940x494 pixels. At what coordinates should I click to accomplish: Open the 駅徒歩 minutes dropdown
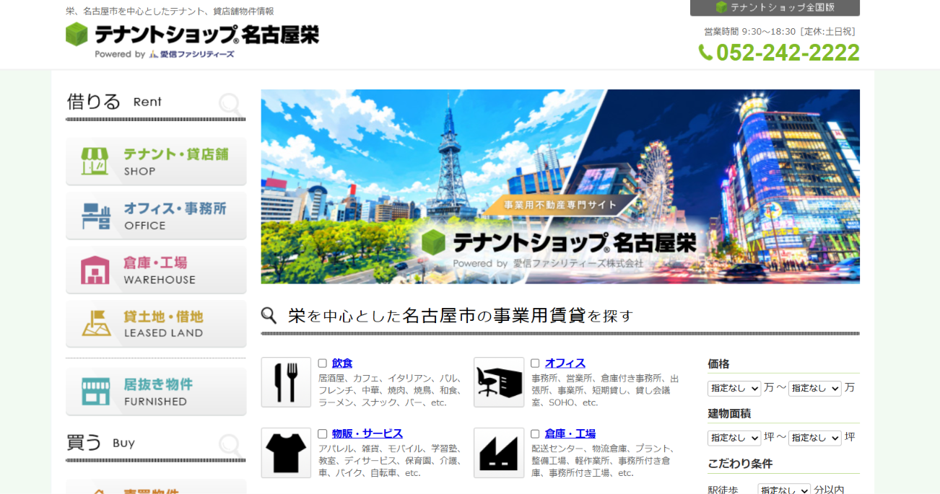[x=784, y=489]
